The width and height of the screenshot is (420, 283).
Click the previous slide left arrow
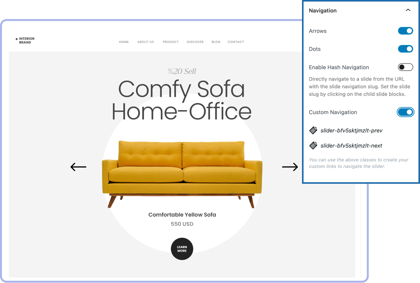click(78, 167)
